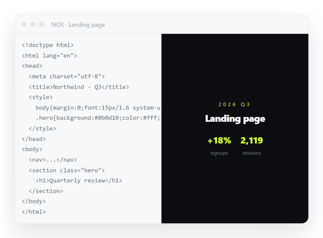This screenshot has width=323, height=238.
Task: Click the meta charset="utf-8" line
Action: (x=67, y=76)
